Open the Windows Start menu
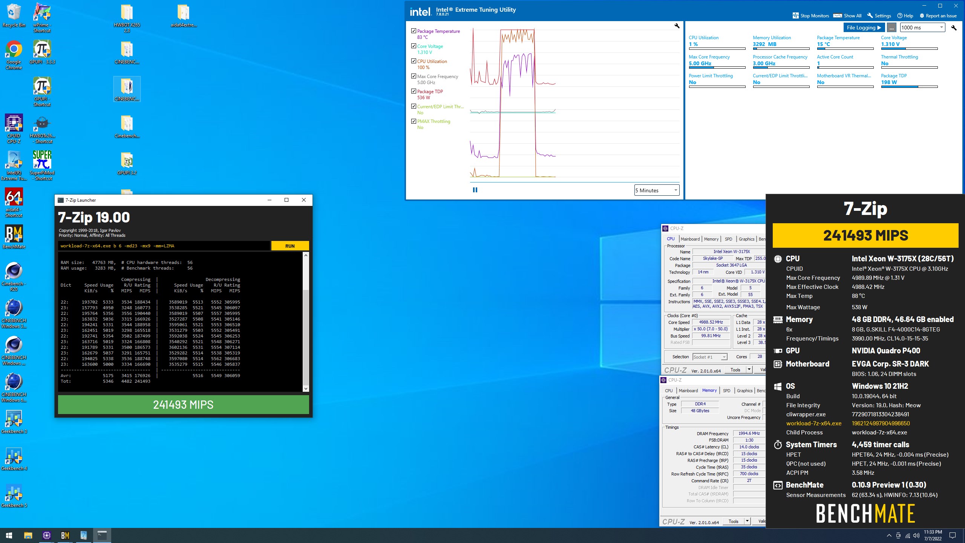The image size is (965, 543). 9,535
